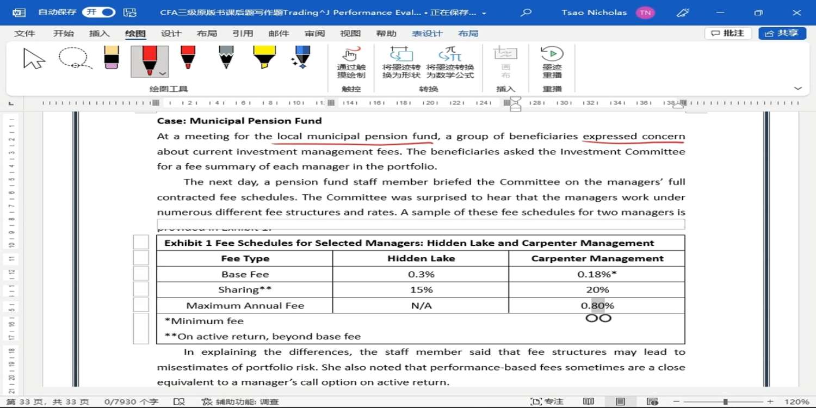The image size is (816, 408).
Task: Click the proofing check icon in status bar
Action: (179, 401)
